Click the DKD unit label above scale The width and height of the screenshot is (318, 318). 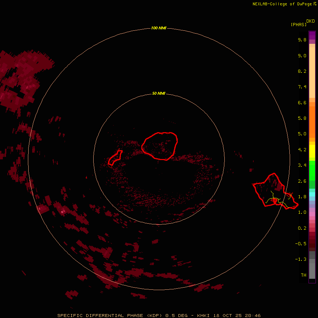[311, 21]
